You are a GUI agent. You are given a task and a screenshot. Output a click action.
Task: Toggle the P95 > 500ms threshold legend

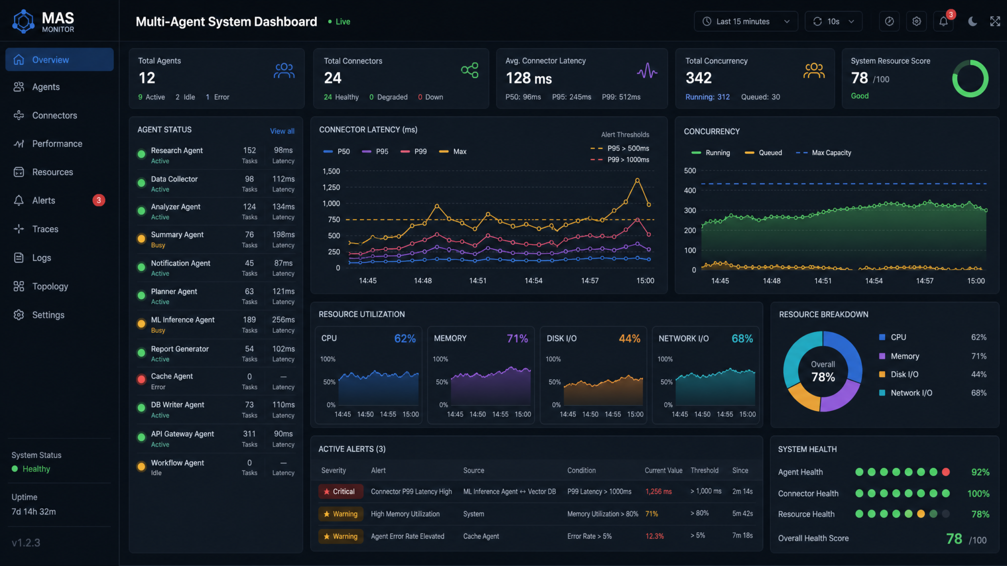[620, 148]
